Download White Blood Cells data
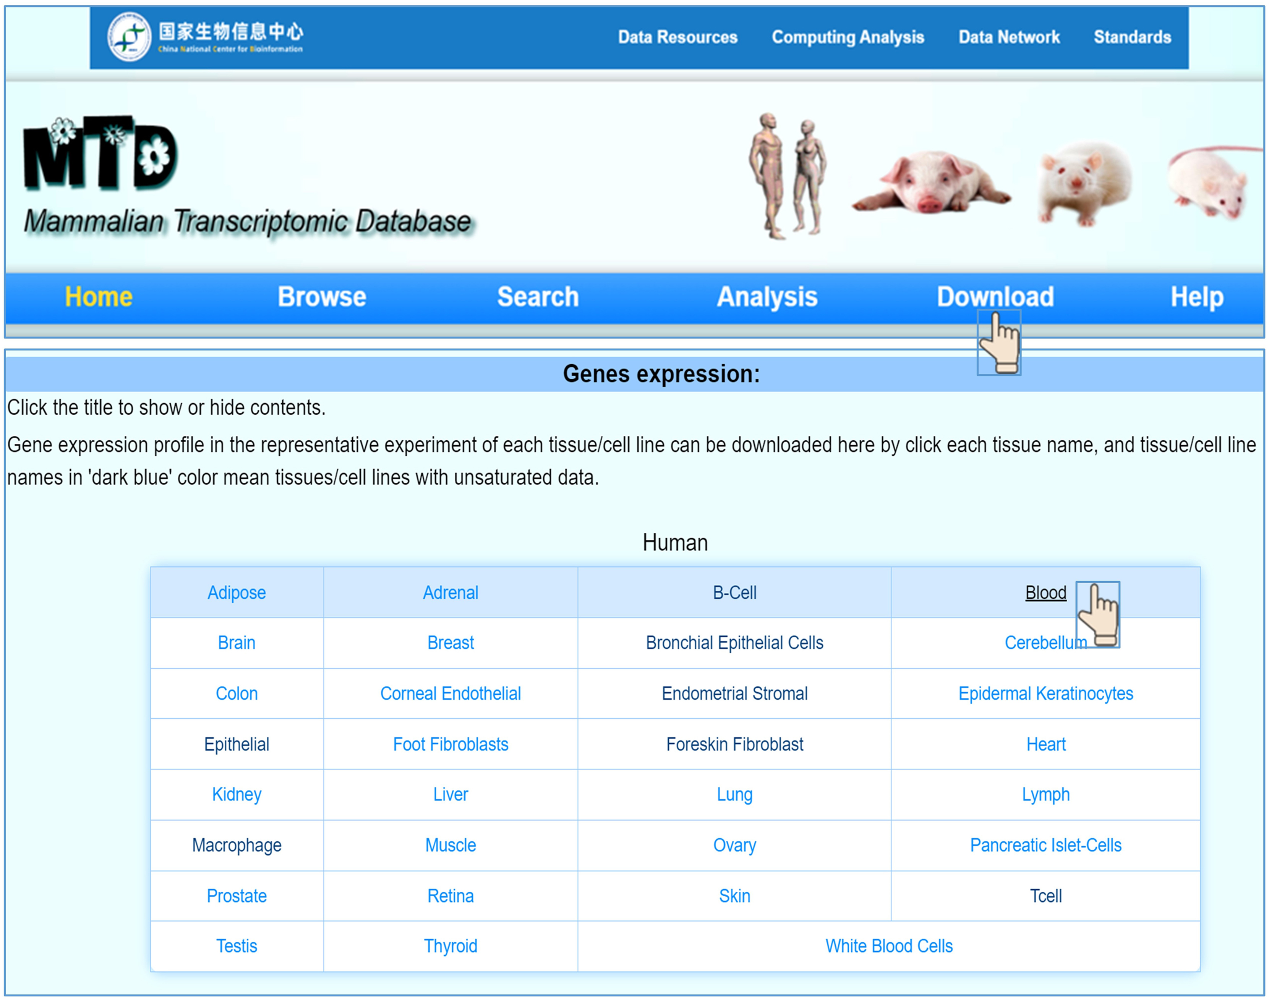The image size is (1269, 999). point(888,946)
